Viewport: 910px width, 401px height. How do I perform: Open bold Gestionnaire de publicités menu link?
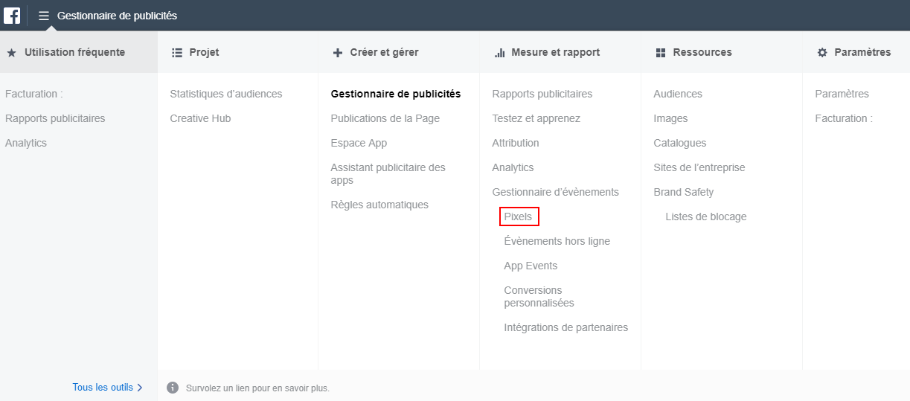pos(396,94)
